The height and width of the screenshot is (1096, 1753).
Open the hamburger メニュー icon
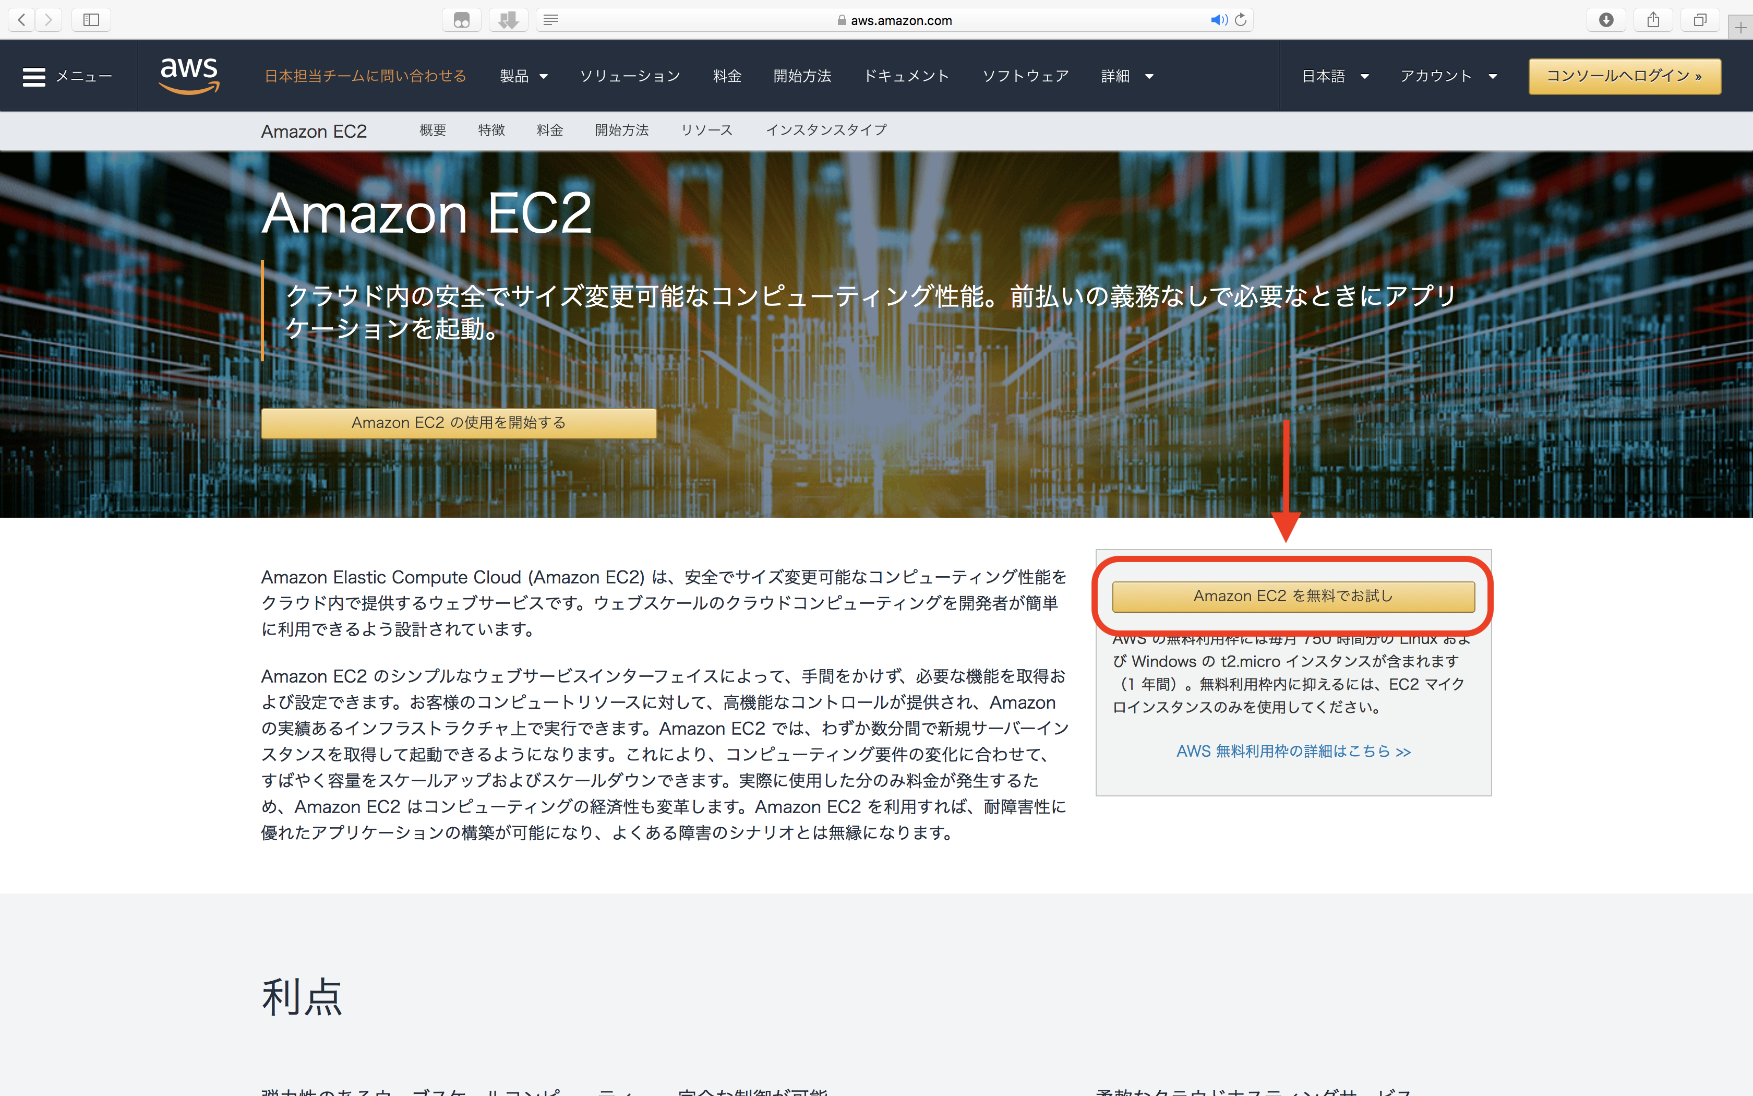point(34,76)
